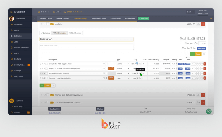Tick the checkbox for category 13
This screenshot has width=222, height=137.
[48, 102]
